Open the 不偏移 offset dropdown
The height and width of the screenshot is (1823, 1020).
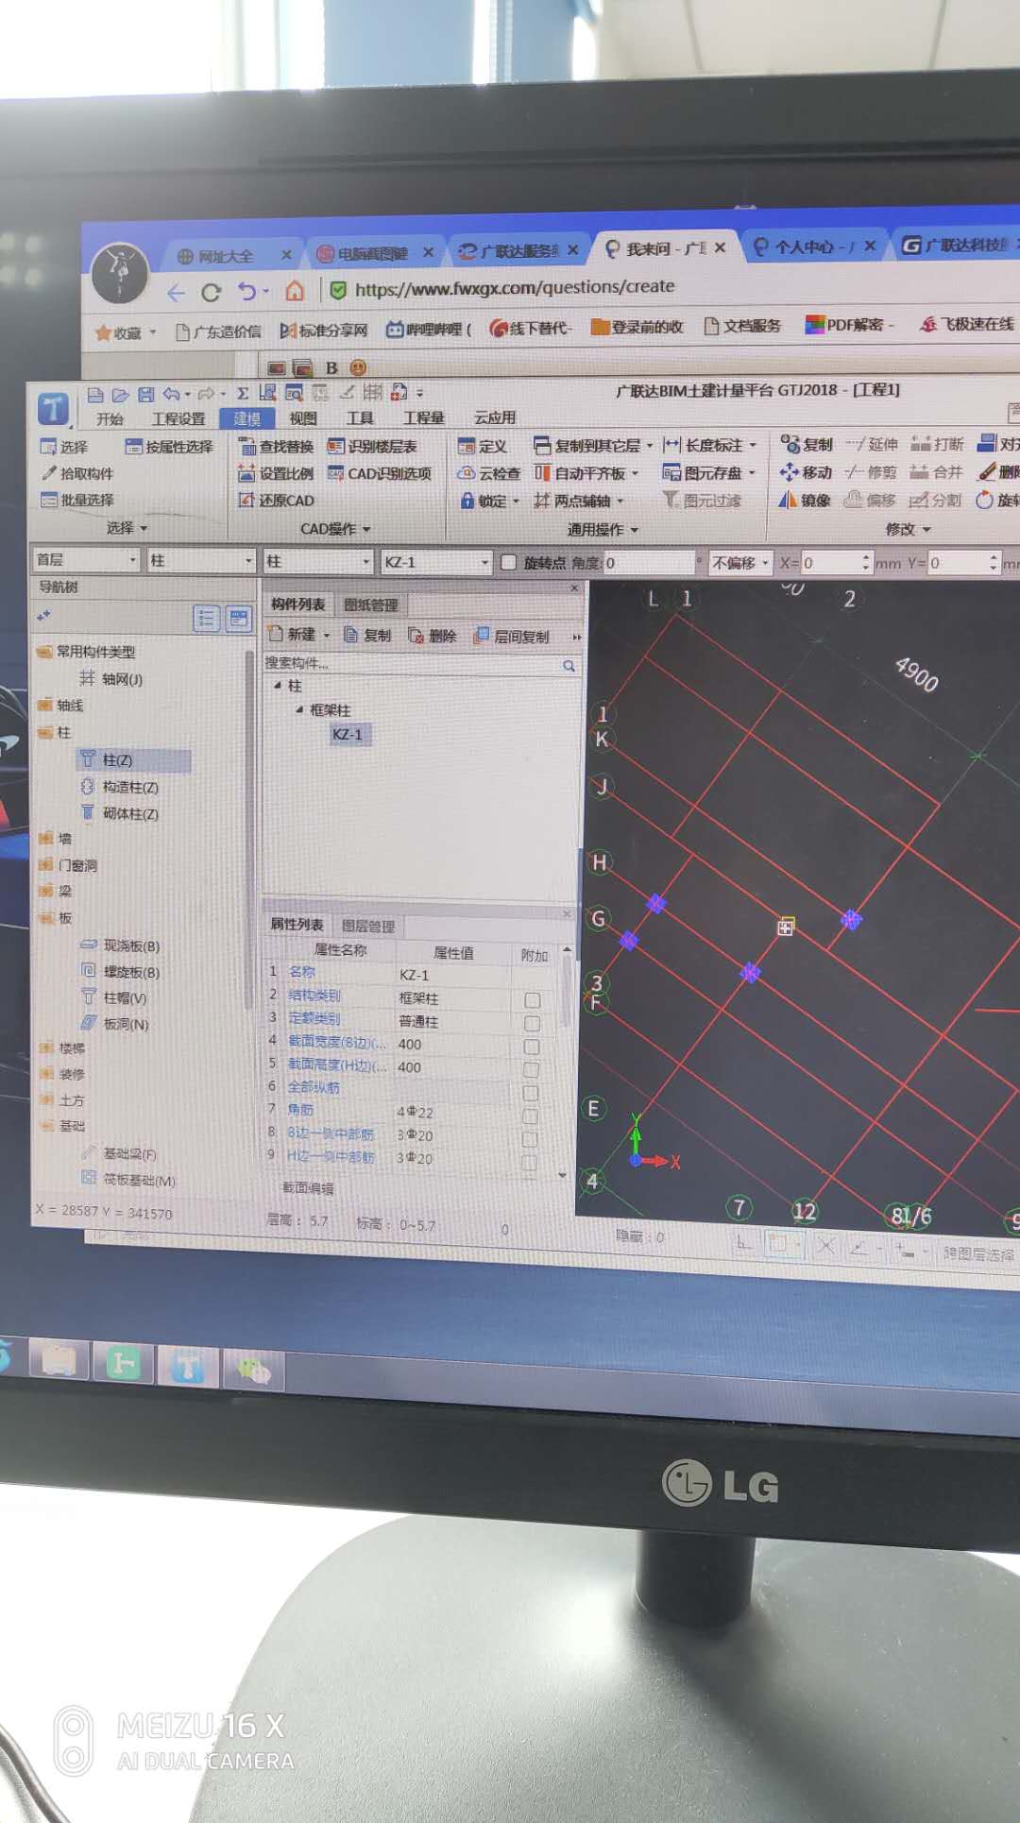tap(765, 563)
